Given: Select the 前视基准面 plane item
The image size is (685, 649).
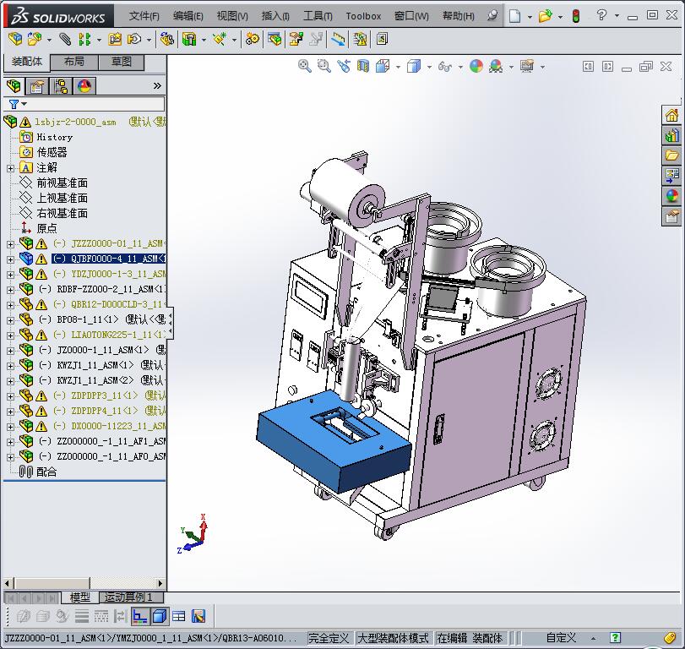Looking at the screenshot, I should 62,183.
